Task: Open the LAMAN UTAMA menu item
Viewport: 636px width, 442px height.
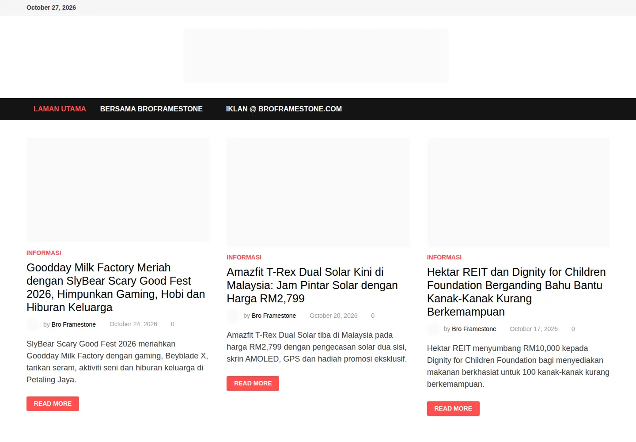Action: [60, 109]
